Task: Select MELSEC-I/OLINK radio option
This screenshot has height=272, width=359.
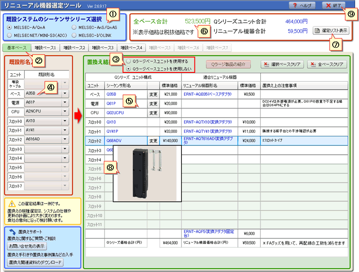Action: pos(73,34)
